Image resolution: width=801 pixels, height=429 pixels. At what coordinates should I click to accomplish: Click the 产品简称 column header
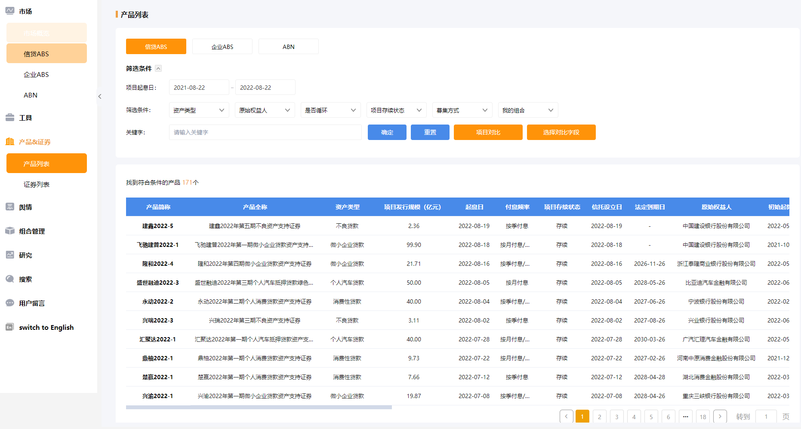pos(158,207)
